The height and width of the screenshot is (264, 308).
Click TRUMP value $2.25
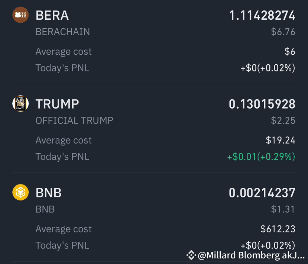pos(283,120)
